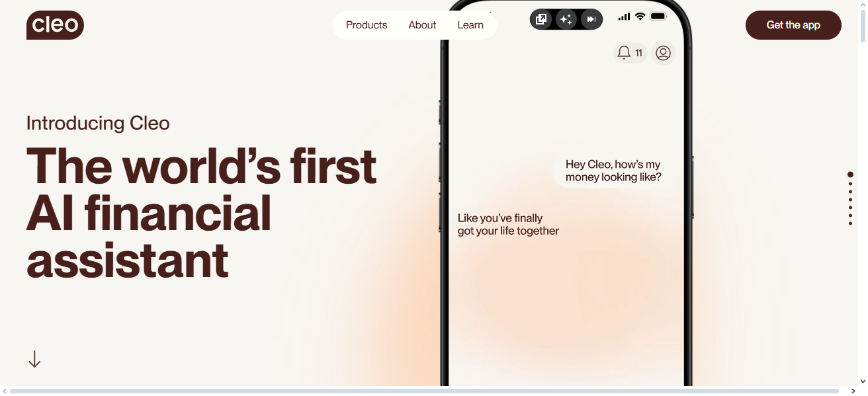
Task: Click the vertical scrollbar down arrow
Action: click(863, 381)
